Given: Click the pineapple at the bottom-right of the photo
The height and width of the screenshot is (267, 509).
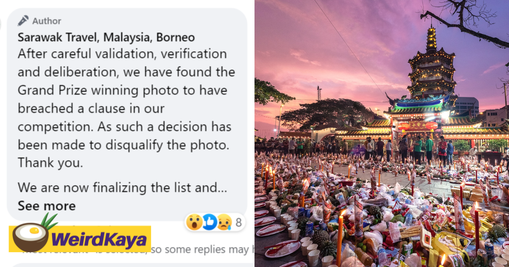Looking at the screenshot, I should 499,231.
